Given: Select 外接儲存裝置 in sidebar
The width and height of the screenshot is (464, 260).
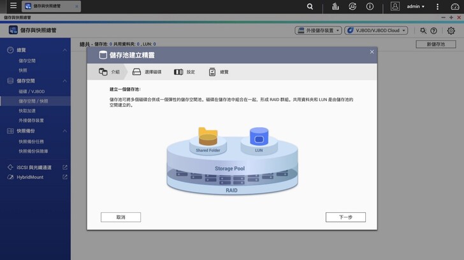Looking at the screenshot, I should click(31, 120).
